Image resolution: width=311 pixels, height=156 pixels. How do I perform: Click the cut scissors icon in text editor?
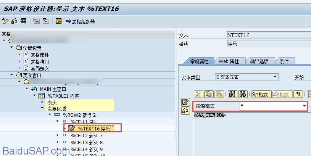point(198,94)
